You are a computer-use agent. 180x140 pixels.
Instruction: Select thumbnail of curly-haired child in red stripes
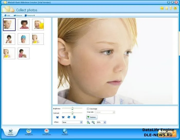pos(24,25)
